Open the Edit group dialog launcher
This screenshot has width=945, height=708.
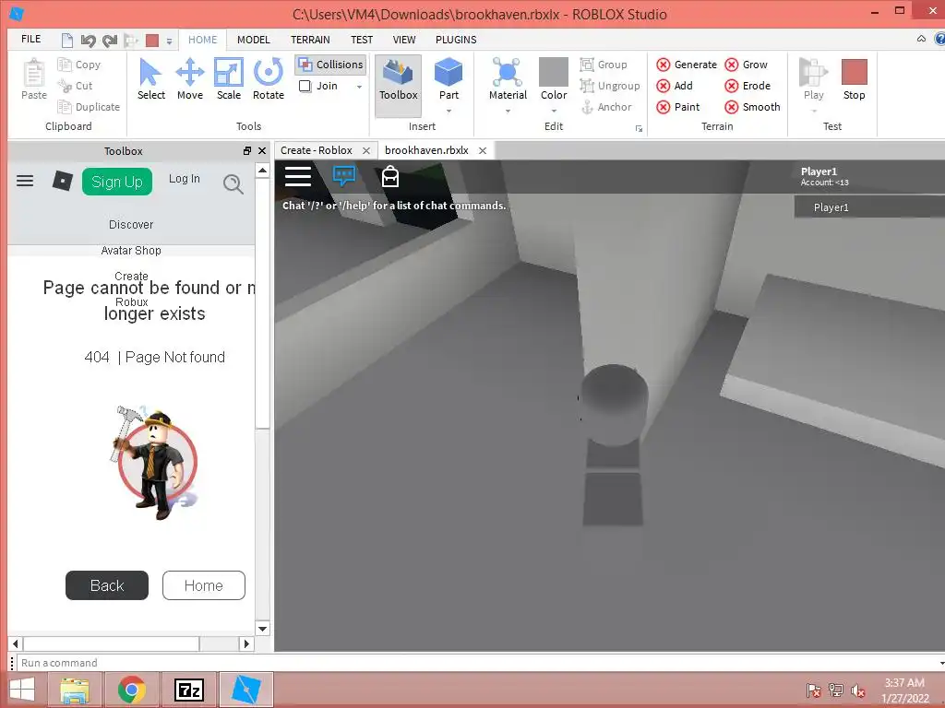coord(639,128)
